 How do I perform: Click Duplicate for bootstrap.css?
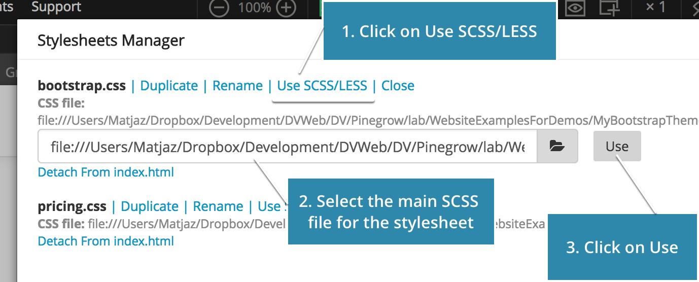tap(169, 86)
